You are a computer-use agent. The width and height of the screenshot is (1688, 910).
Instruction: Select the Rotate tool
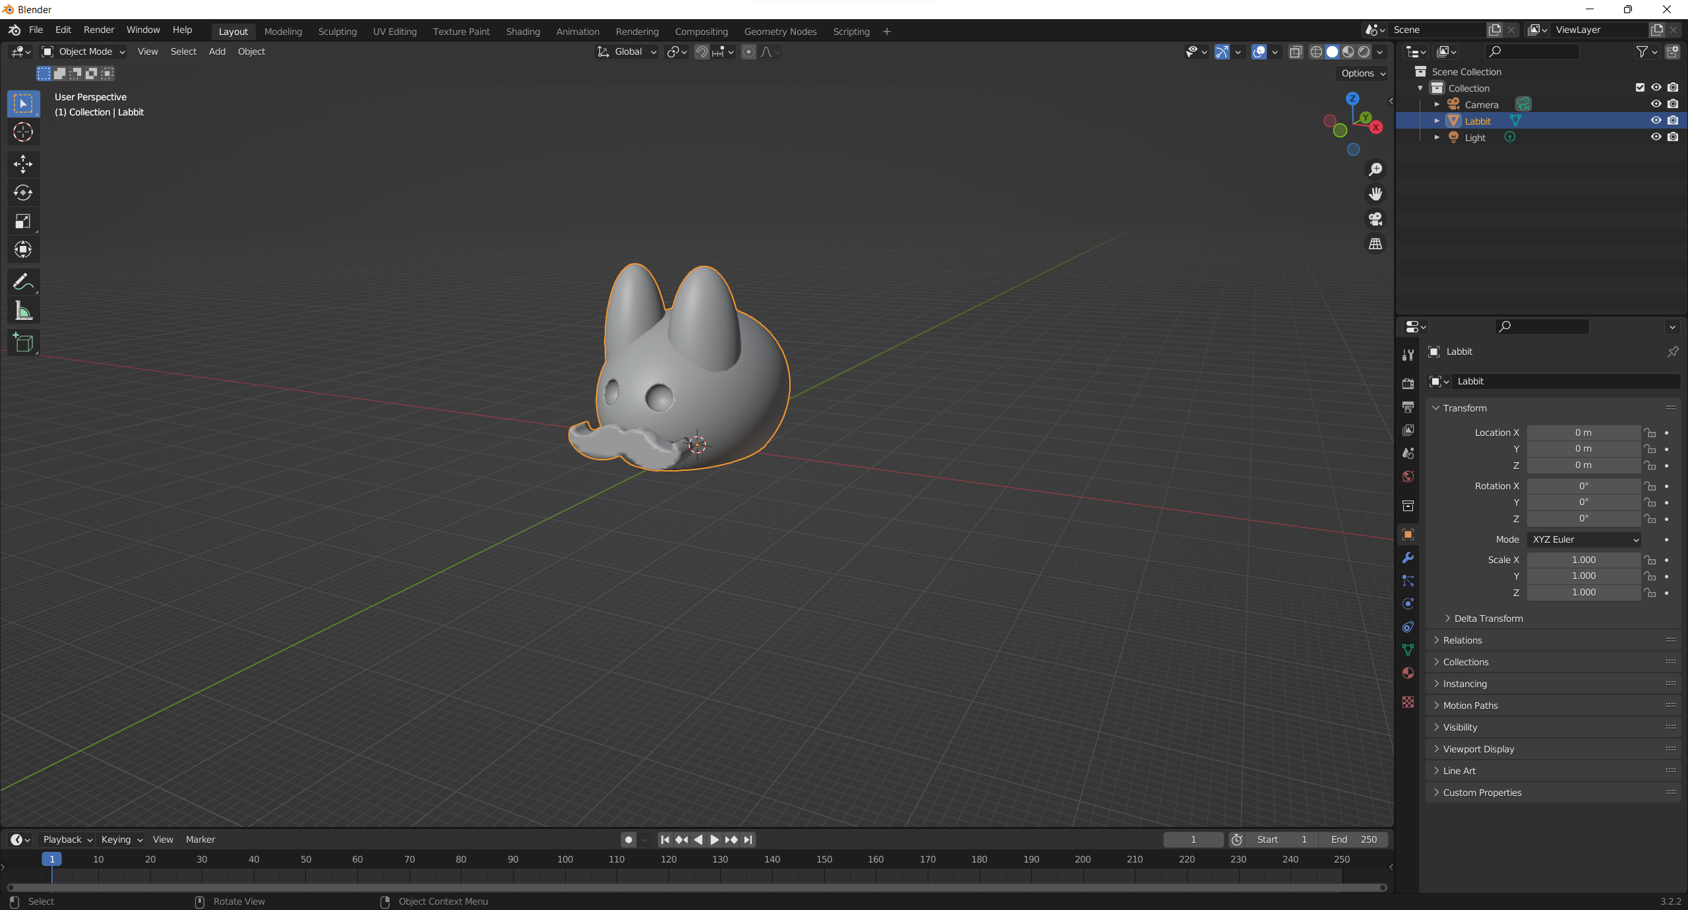pyautogui.click(x=23, y=193)
